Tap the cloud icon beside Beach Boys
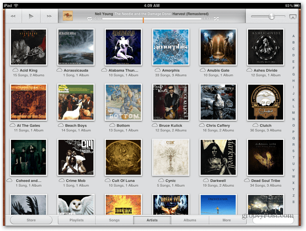Image resolution: width=306 pixels, height=231 pixels. tap(61, 125)
